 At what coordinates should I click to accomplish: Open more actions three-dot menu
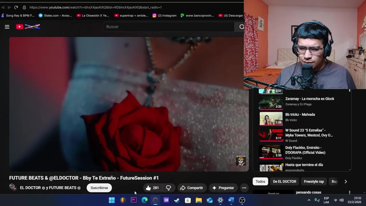[x=244, y=188]
